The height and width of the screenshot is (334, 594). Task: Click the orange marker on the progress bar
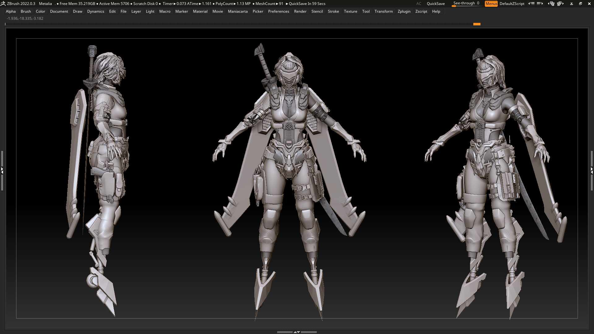point(477,24)
